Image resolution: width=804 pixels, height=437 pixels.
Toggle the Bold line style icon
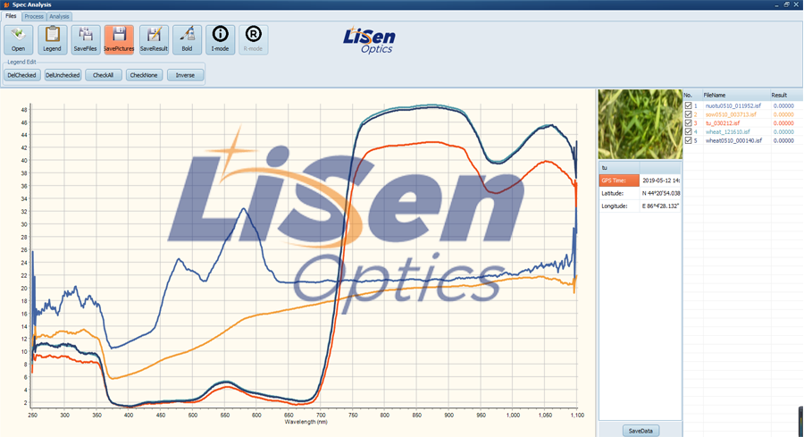pyautogui.click(x=188, y=39)
